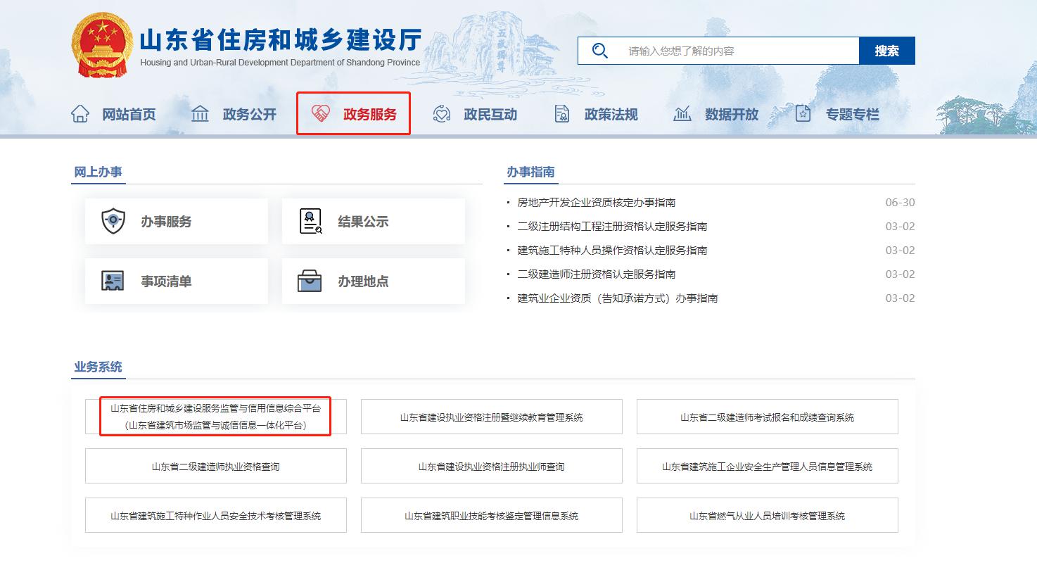Screen dimensions: 1037x582
Task: Click the heart icon beside 政民互动
Action: [x=442, y=114]
